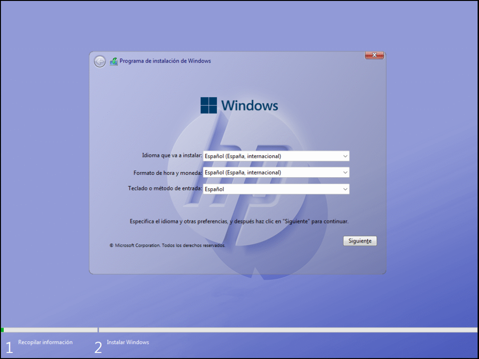Click the setup program icon in title bar
The width and height of the screenshot is (479, 359).
[114, 61]
